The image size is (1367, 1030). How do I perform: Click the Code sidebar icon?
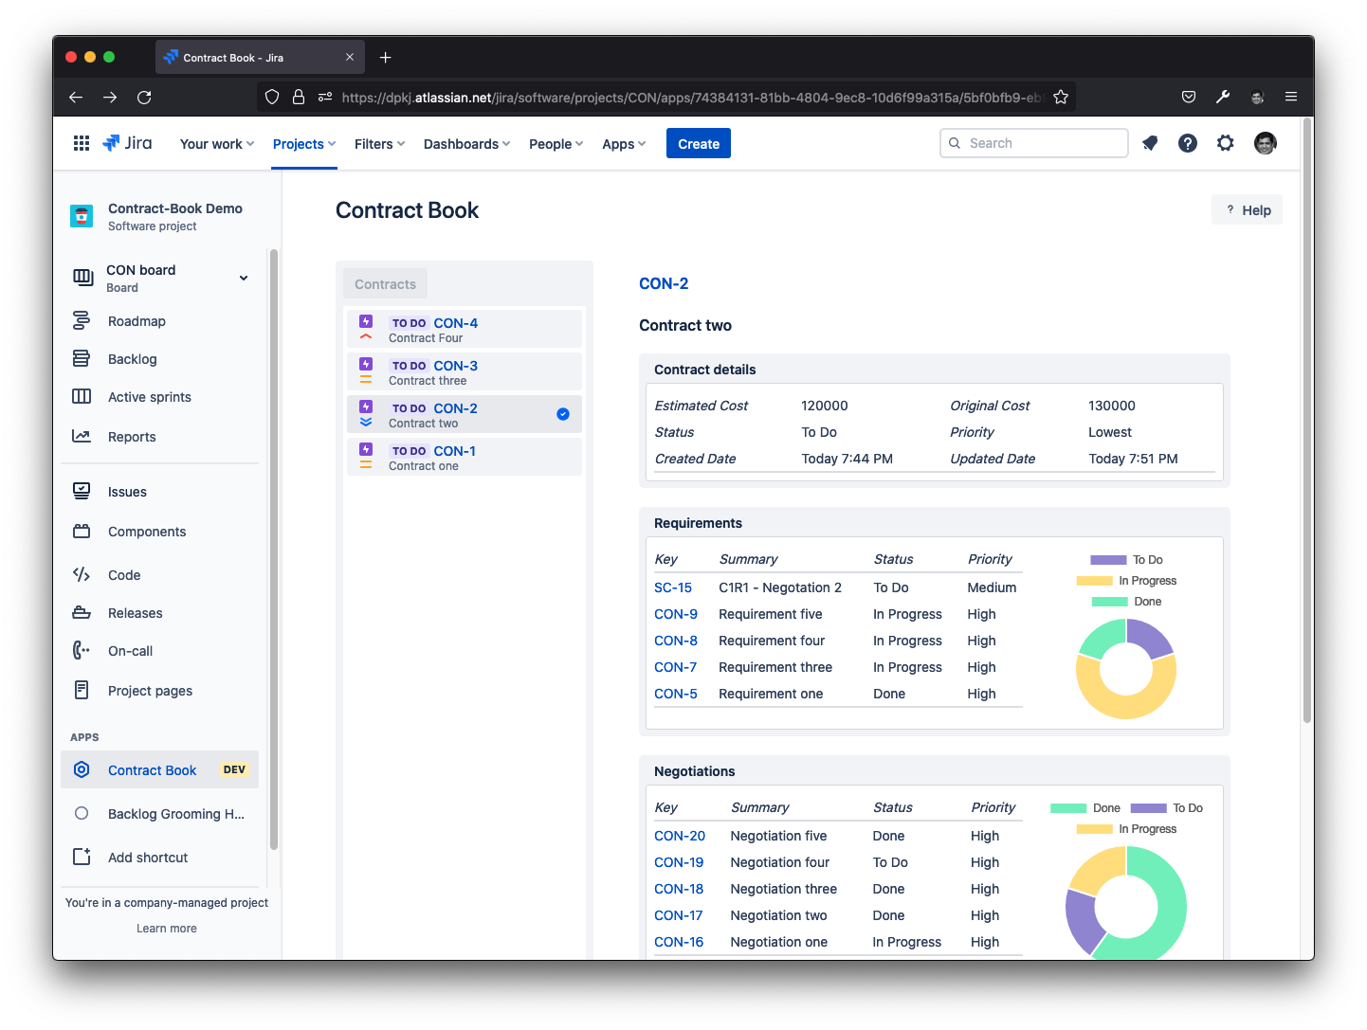pyautogui.click(x=82, y=574)
